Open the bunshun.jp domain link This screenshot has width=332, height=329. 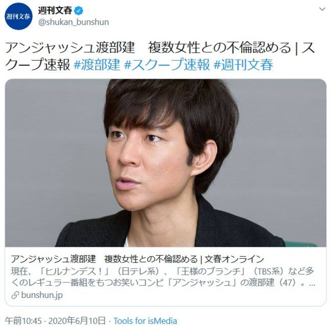(42, 295)
